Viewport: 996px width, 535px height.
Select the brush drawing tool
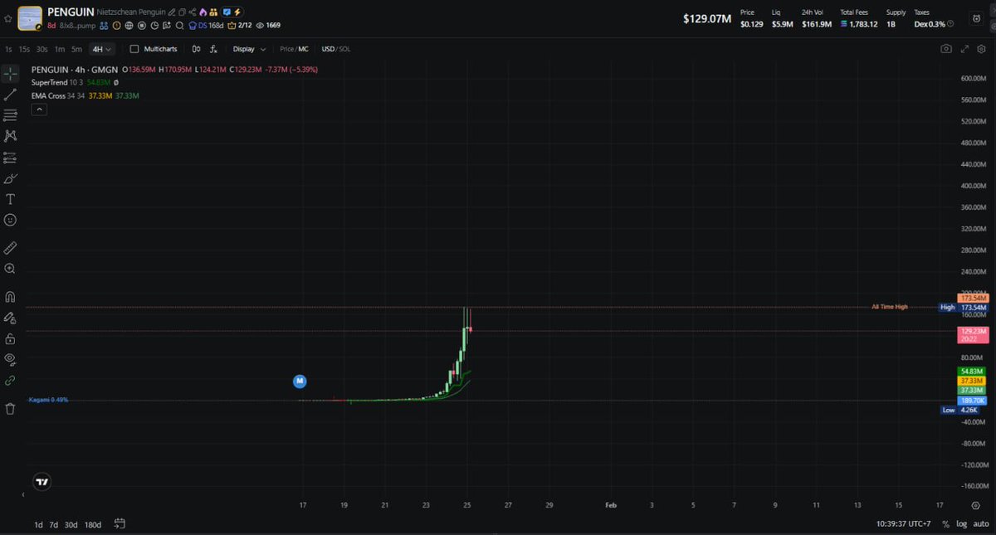[11, 178]
